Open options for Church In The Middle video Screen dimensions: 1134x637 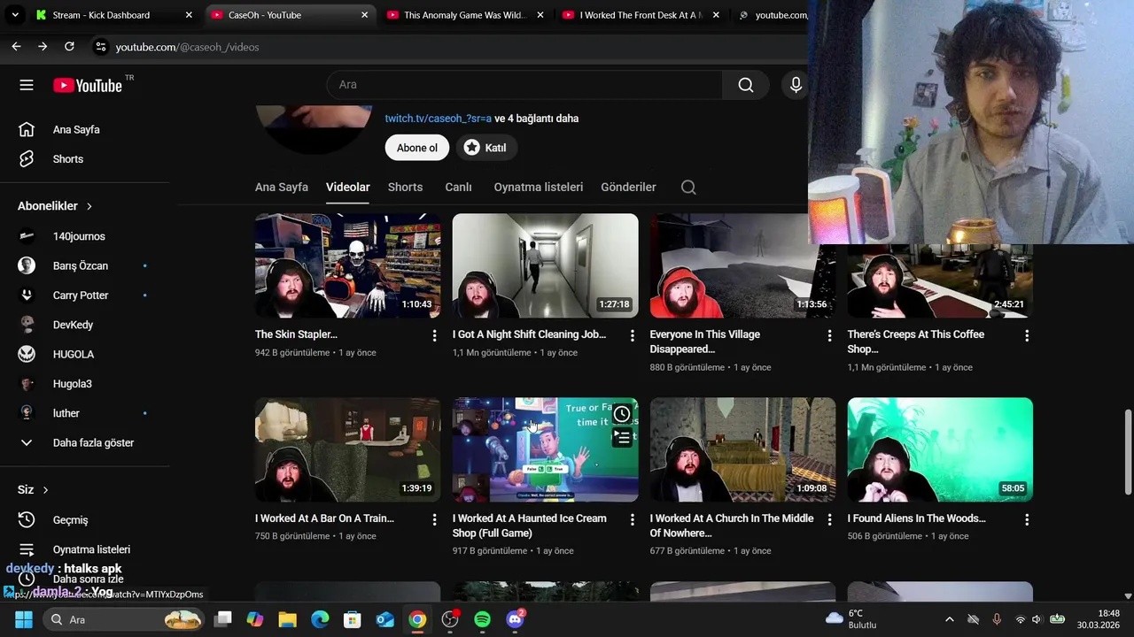(x=829, y=519)
